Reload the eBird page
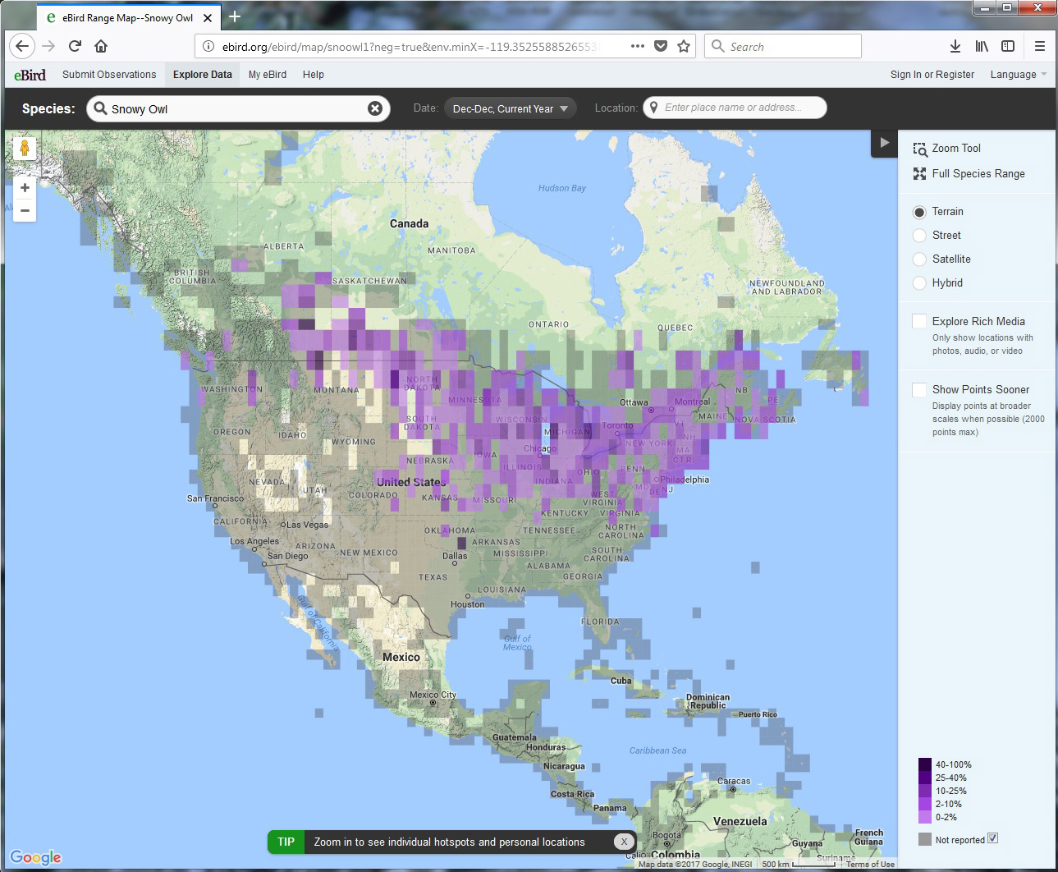The height and width of the screenshot is (872, 1058). click(75, 46)
